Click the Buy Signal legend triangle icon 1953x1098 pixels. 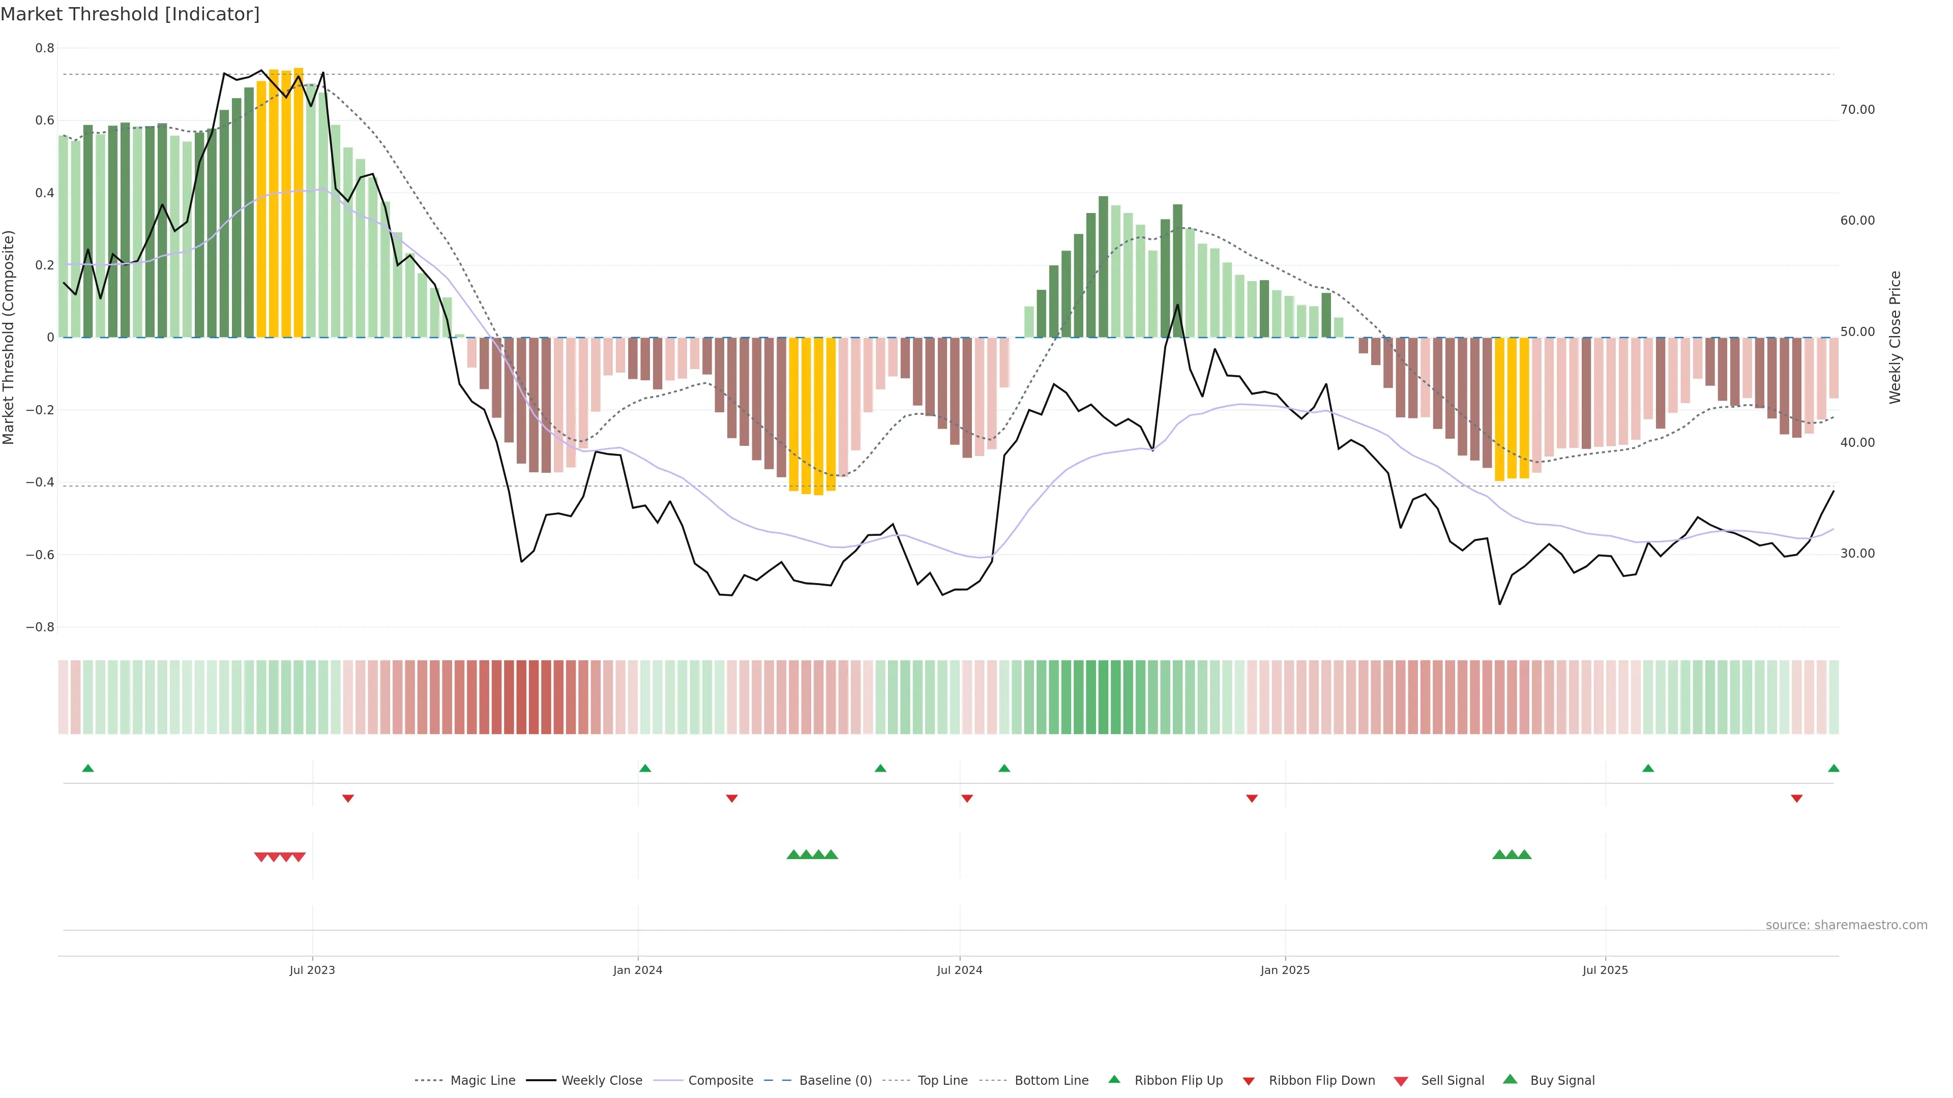pos(1510,1079)
